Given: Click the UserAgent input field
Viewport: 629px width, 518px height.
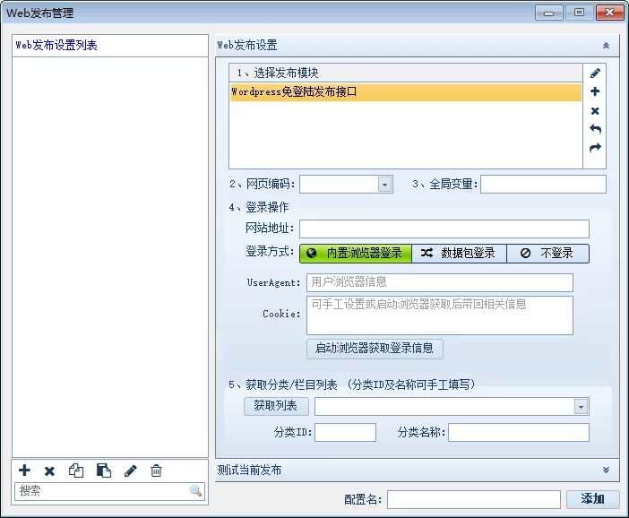Looking at the screenshot, I should pos(440,282).
